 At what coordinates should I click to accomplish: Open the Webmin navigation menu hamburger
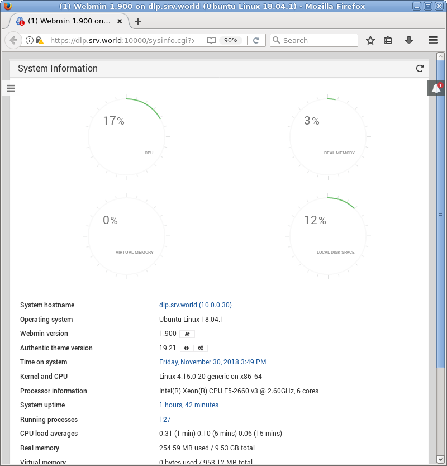(x=11, y=88)
